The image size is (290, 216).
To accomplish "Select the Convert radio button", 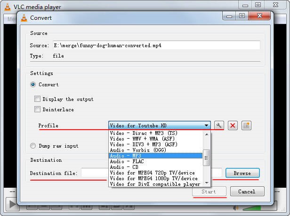I will click(33, 85).
